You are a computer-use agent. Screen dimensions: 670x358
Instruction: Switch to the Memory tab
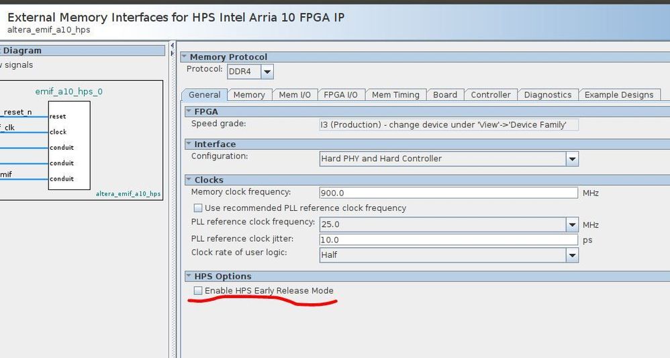point(249,95)
